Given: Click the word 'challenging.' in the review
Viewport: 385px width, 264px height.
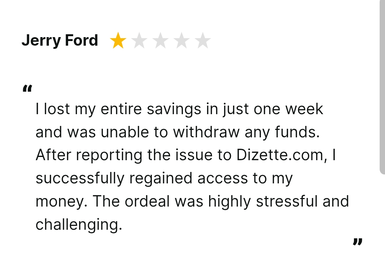Looking at the screenshot, I should 79,225.
